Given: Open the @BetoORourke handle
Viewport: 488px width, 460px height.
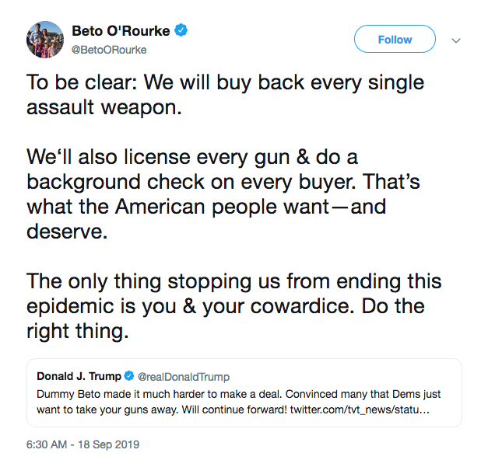Looking at the screenshot, I should (109, 50).
